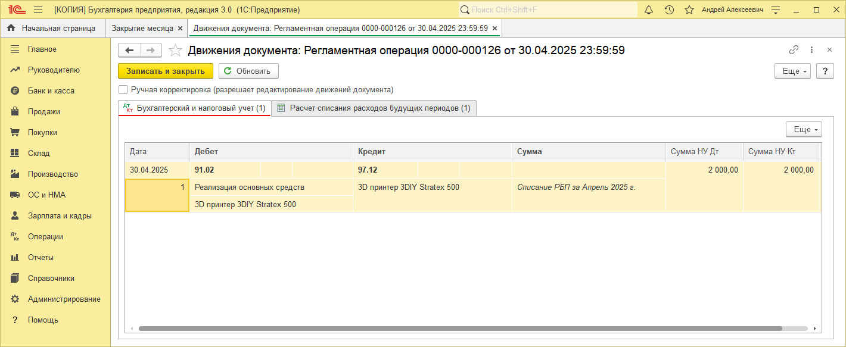Image resolution: width=846 pixels, height=347 pixels.
Task: Click the Кредит column header
Action: coord(433,152)
